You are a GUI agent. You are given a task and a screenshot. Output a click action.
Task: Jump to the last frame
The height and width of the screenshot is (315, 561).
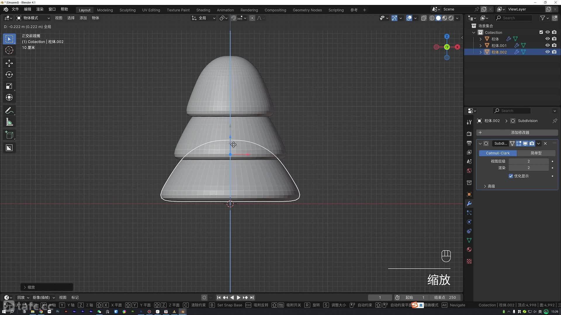click(x=252, y=297)
